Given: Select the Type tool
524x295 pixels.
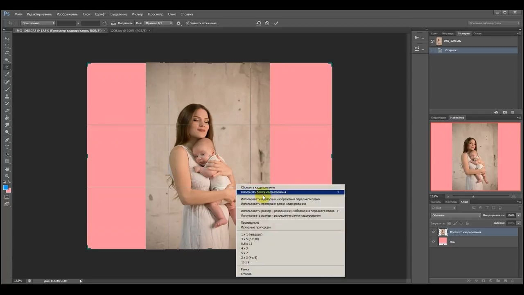Looking at the screenshot, I should [x=7, y=147].
